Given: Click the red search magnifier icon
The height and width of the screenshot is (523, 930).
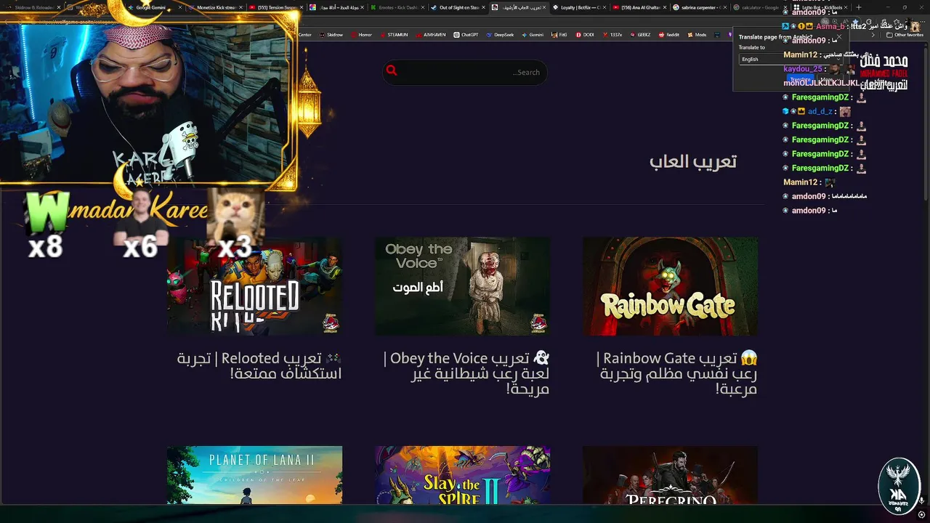Looking at the screenshot, I should point(392,70).
